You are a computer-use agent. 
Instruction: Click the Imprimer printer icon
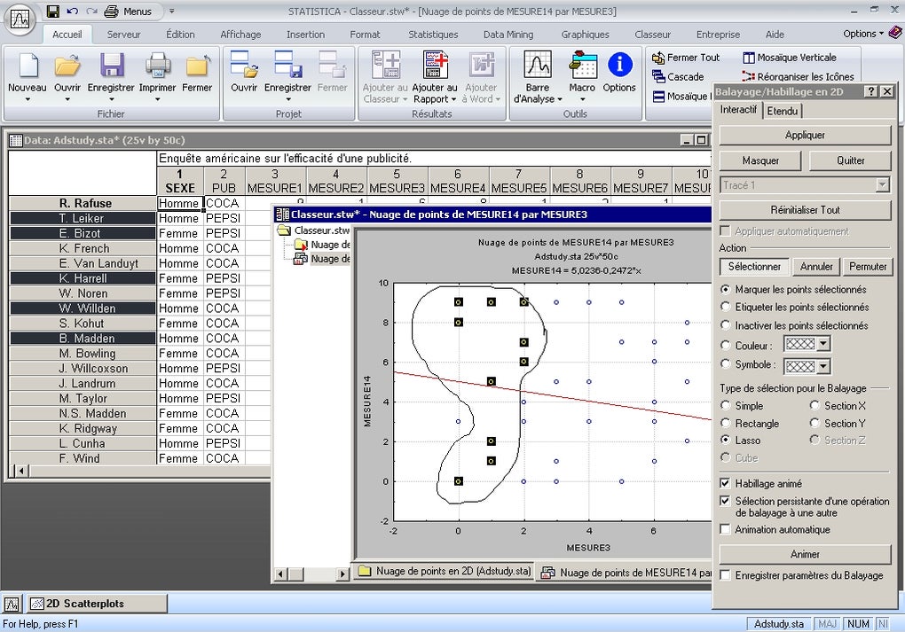[157, 66]
